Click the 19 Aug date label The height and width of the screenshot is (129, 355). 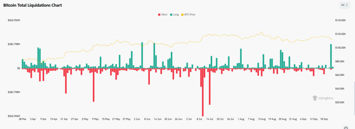click(272, 119)
